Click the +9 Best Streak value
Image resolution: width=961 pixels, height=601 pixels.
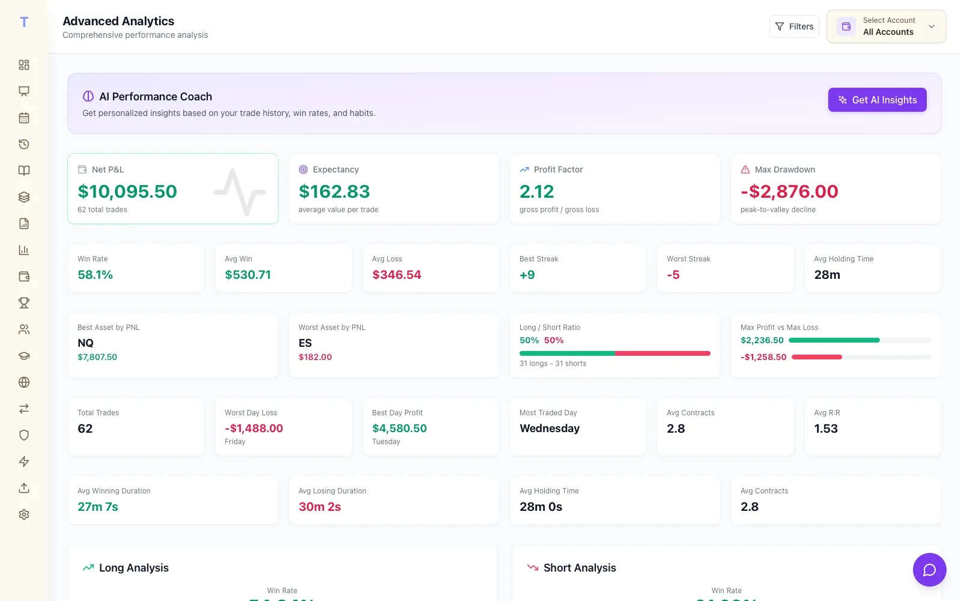[527, 275]
